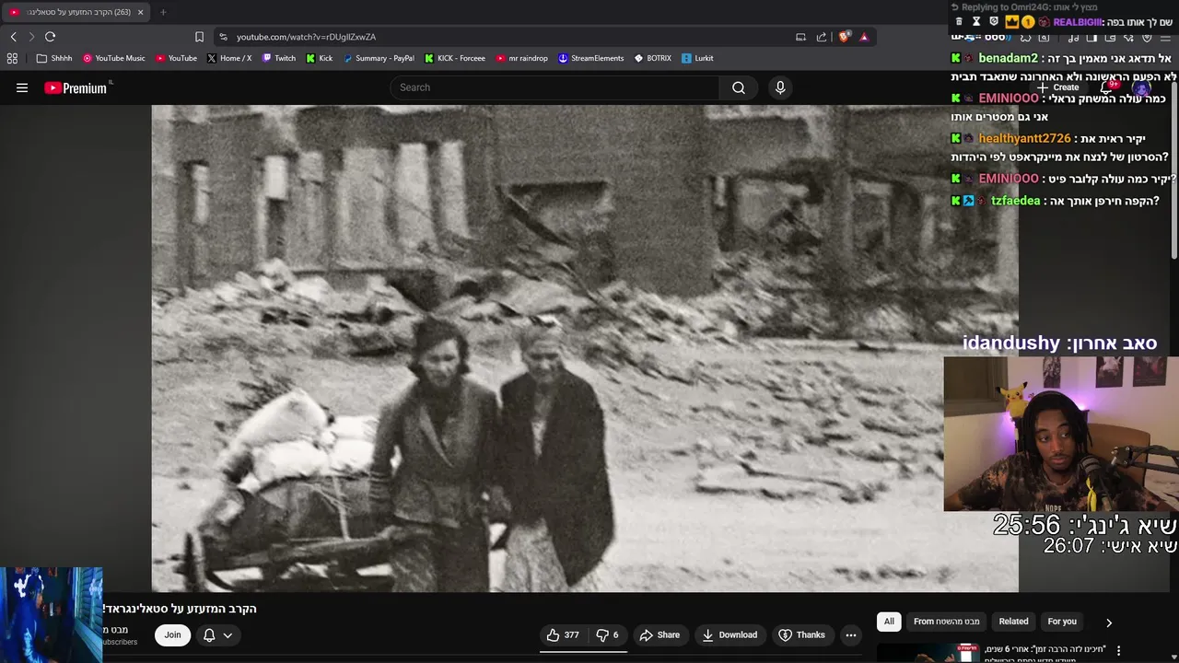Select the All filter chip
The image size is (1179, 663).
(889, 622)
